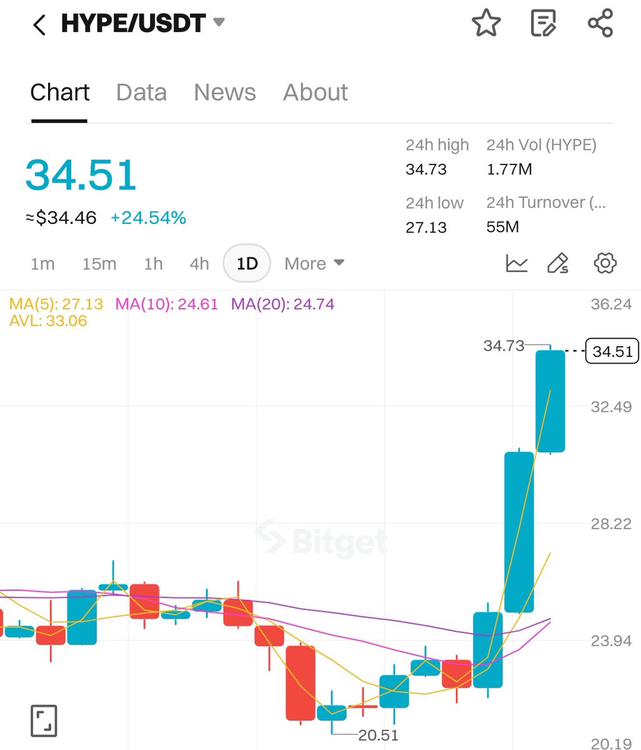Click the large 34.51 price
This screenshot has height=750, width=641.
pyautogui.click(x=81, y=174)
